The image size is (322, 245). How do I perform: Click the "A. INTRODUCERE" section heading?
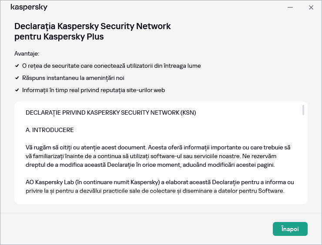click(x=50, y=130)
